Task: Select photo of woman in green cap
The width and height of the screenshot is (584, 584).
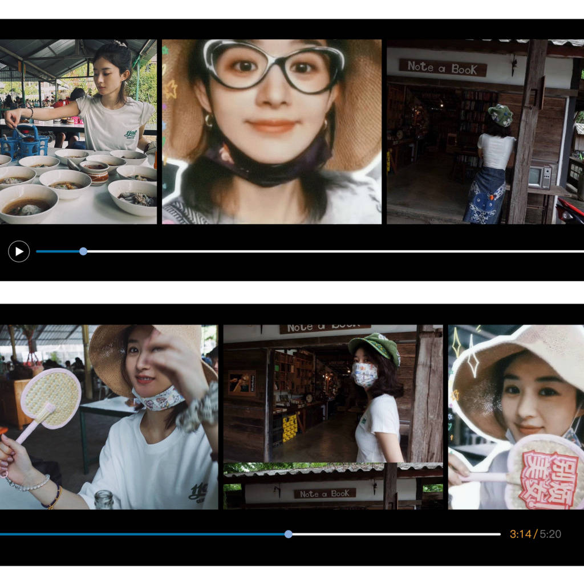Action: (332, 394)
